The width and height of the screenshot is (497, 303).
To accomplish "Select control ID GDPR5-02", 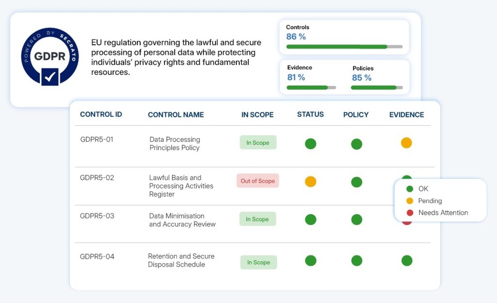I will 97,178.
